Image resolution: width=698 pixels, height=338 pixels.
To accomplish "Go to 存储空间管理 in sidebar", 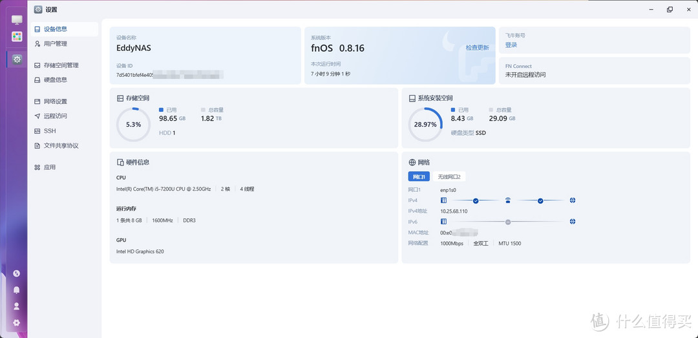I will pyautogui.click(x=61, y=65).
